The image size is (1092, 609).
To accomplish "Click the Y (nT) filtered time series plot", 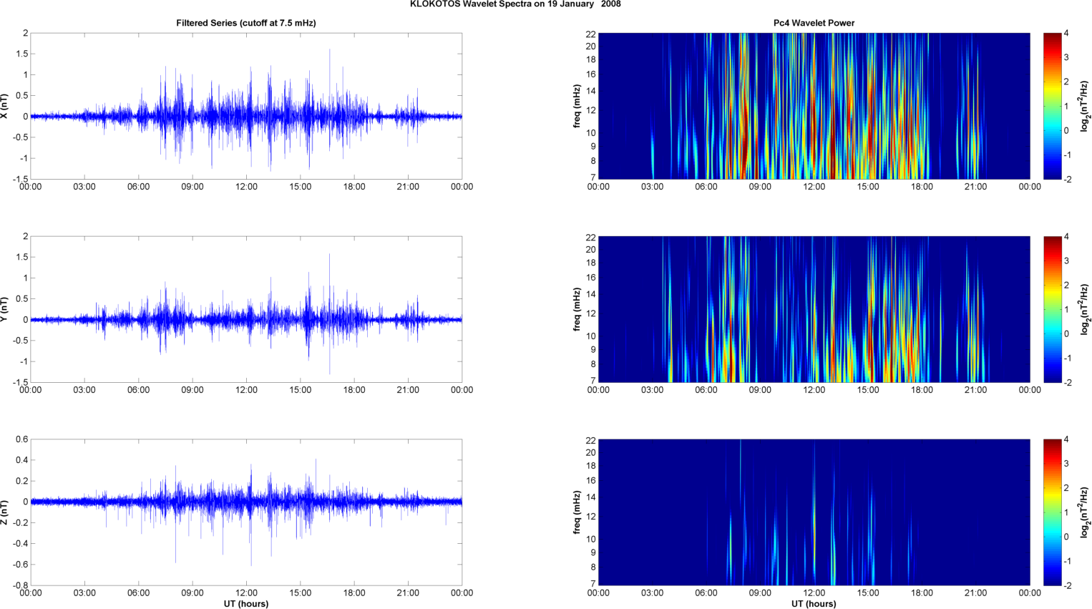I will click(245, 309).
